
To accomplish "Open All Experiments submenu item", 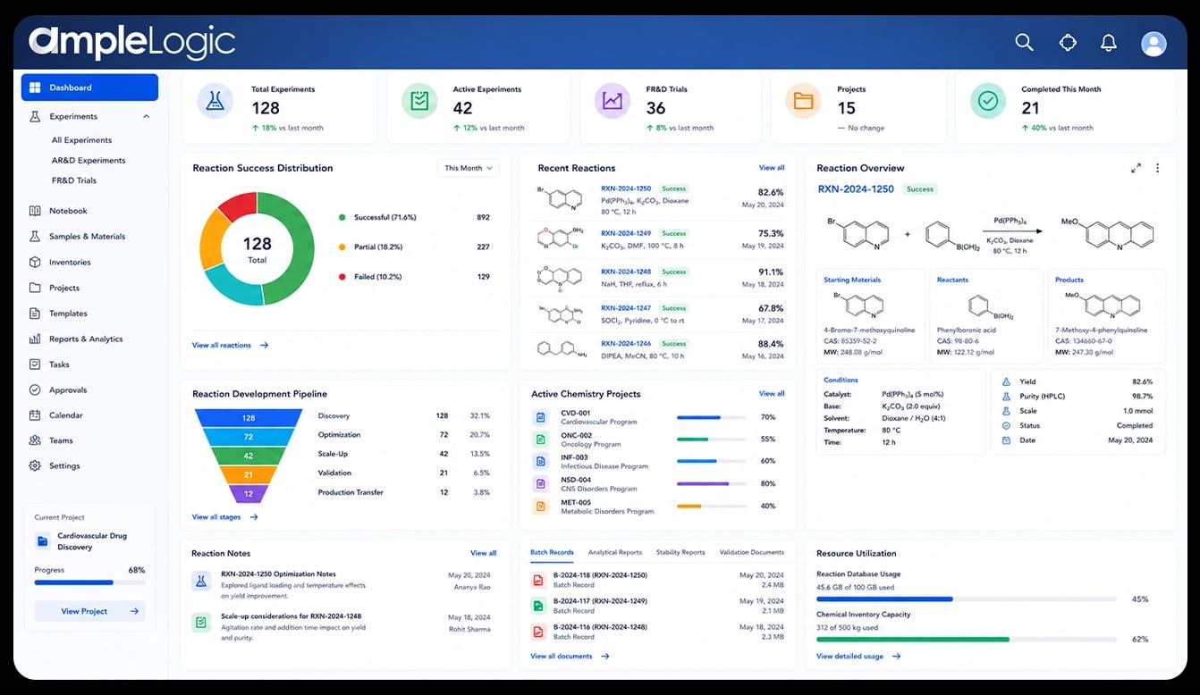I will coord(81,140).
